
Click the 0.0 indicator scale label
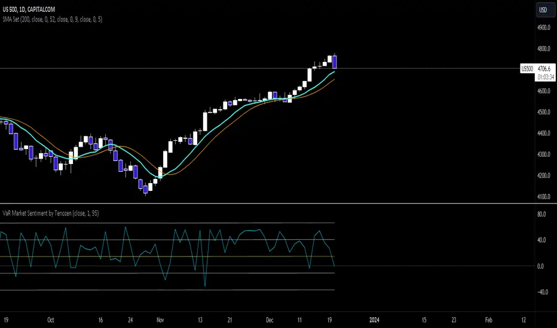tap(540, 267)
